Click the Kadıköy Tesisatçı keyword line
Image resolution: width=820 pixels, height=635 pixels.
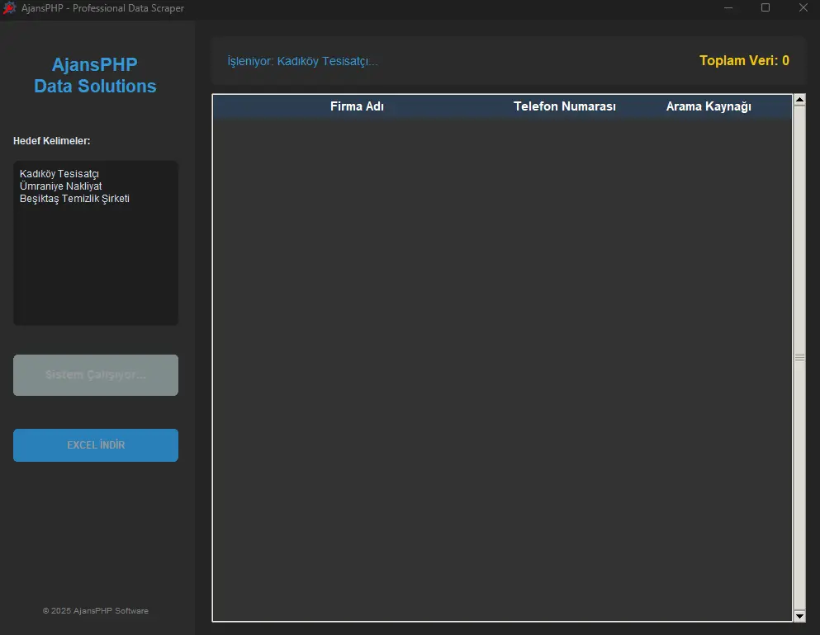(x=59, y=174)
